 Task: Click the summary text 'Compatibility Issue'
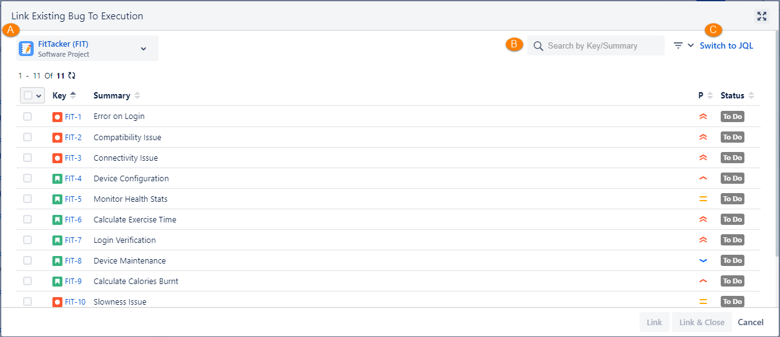(x=127, y=137)
